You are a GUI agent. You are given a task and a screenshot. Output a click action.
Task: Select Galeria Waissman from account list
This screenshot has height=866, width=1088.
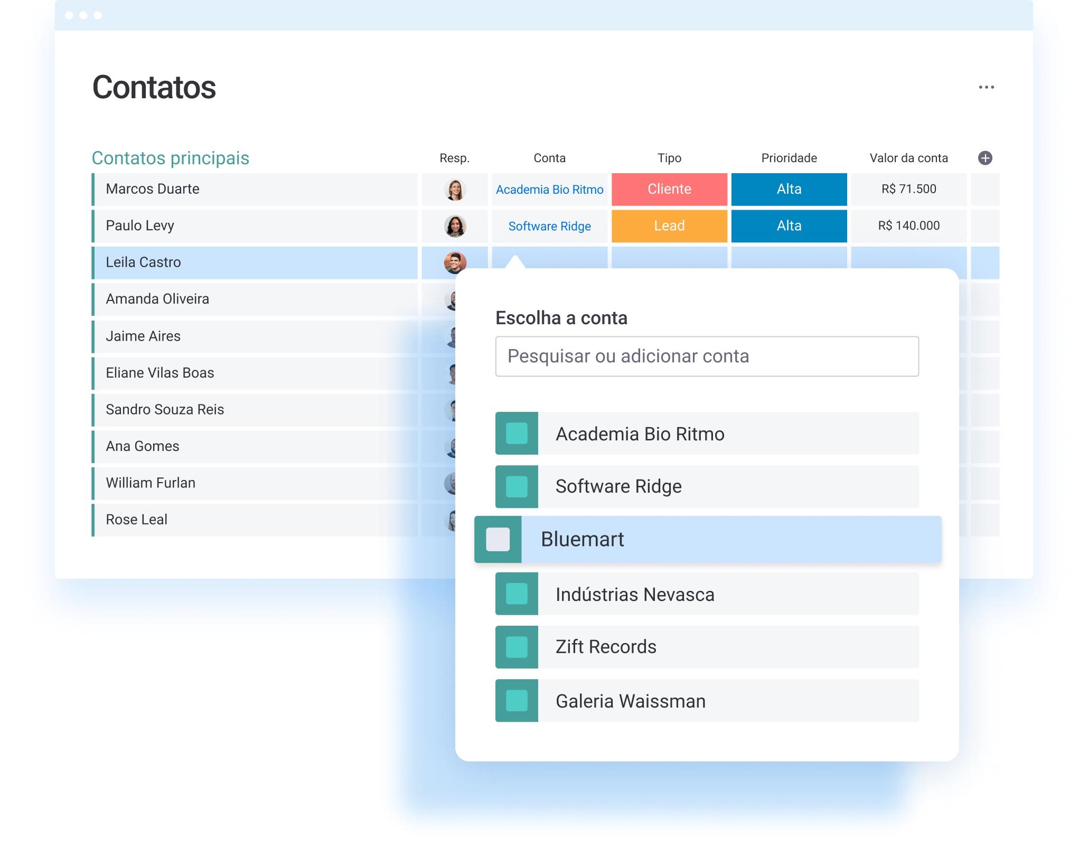[706, 701]
